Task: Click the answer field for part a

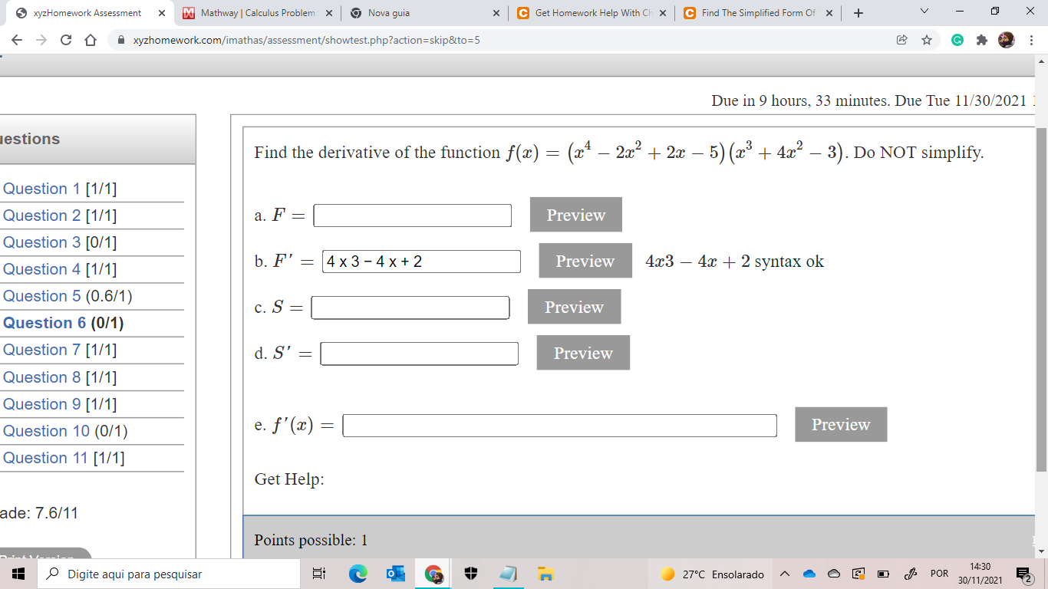Action: pyautogui.click(x=412, y=216)
